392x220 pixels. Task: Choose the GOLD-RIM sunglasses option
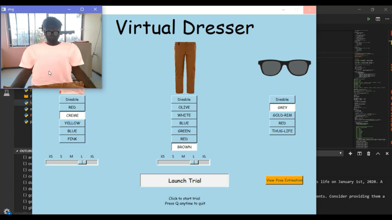click(x=282, y=115)
